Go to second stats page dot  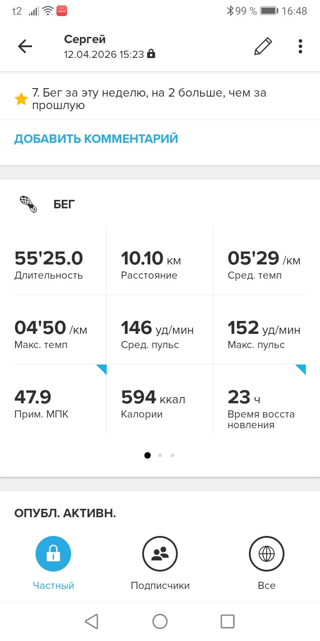[160, 455]
